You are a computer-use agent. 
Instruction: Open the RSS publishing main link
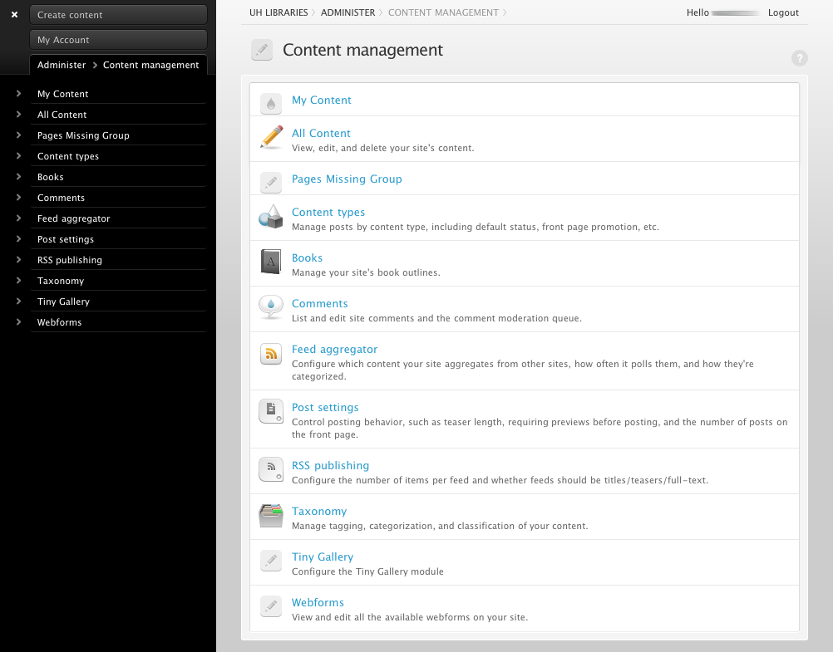click(330, 465)
